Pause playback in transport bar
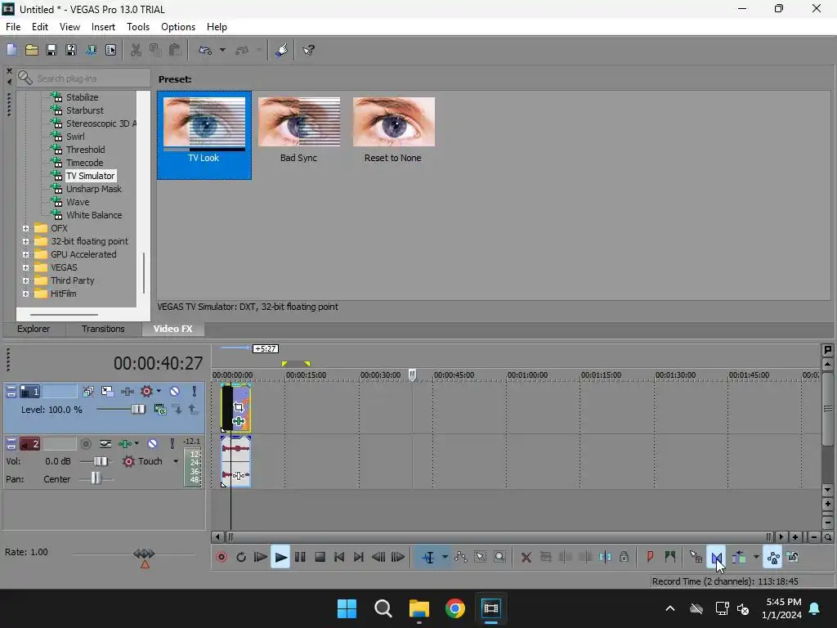The width and height of the screenshot is (837, 628). (x=300, y=557)
